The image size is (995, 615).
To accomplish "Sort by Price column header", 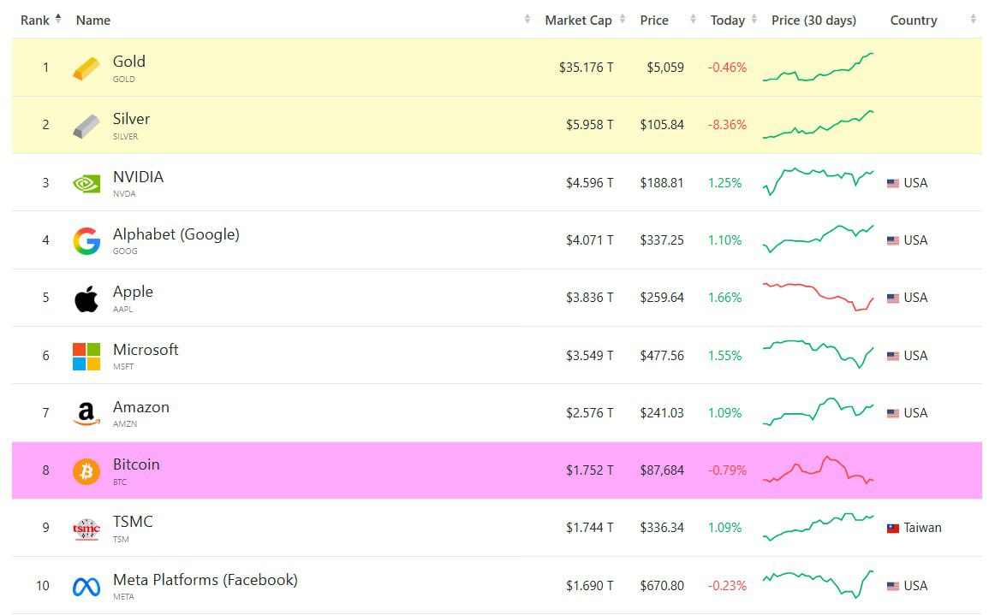I will [654, 21].
